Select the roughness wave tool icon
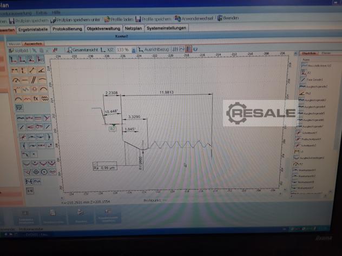342x256 pixels. pyautogui.click(x=44, y=98)
